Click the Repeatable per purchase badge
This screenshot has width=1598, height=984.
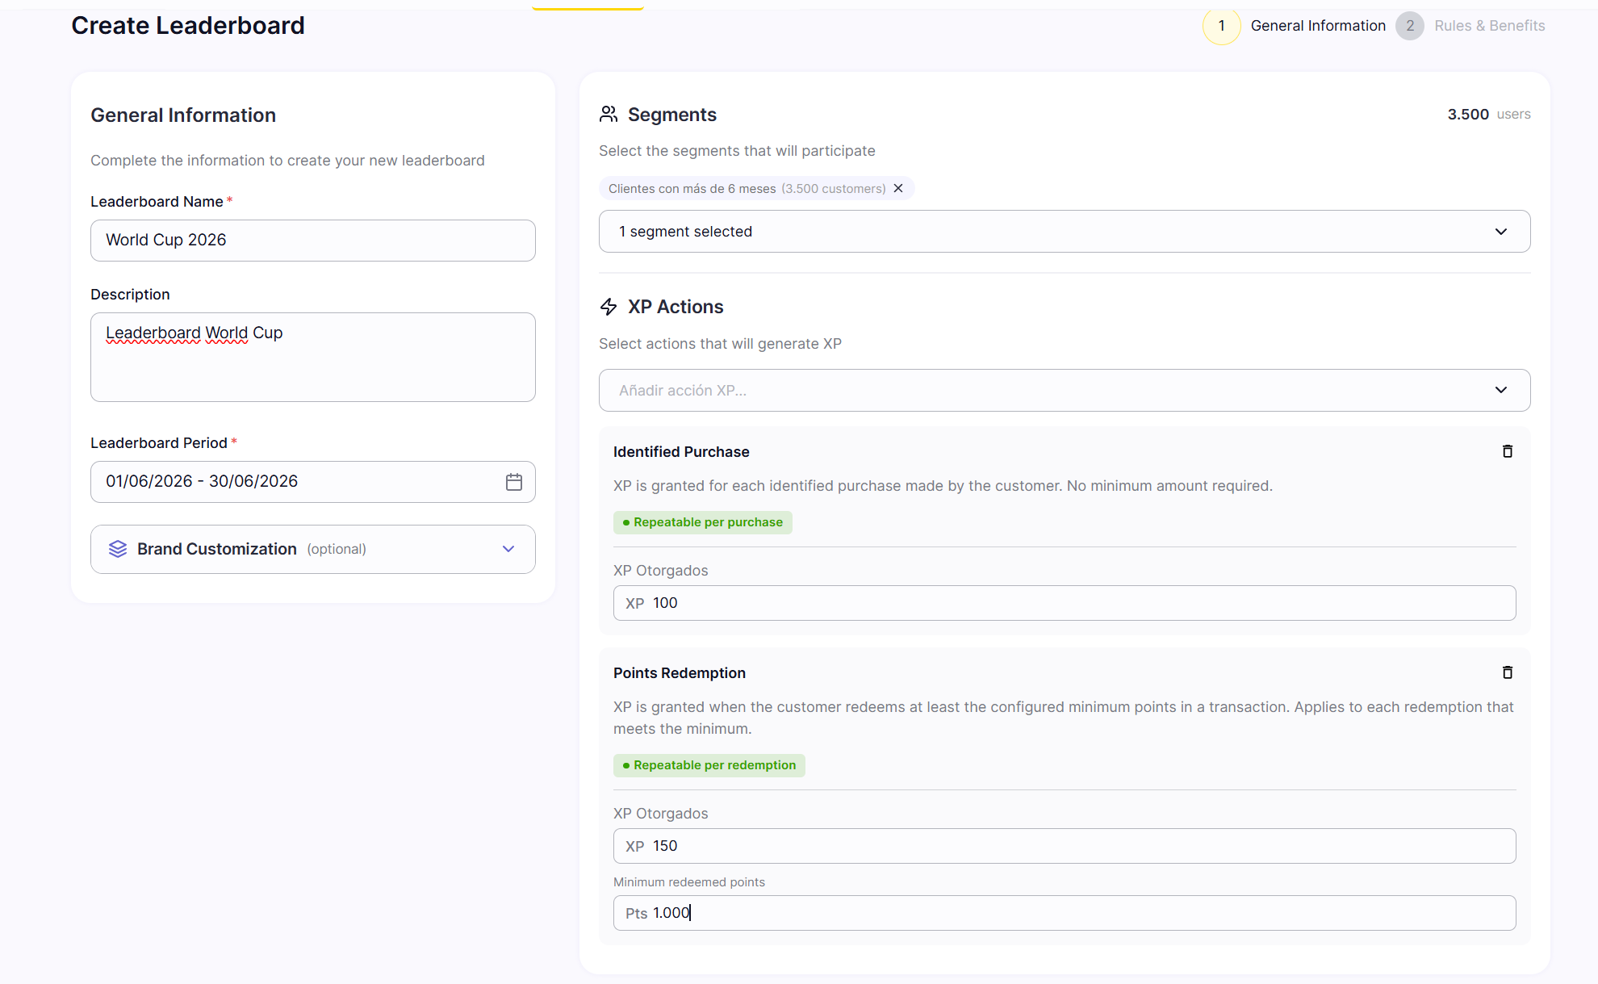(x=703, y=522)
